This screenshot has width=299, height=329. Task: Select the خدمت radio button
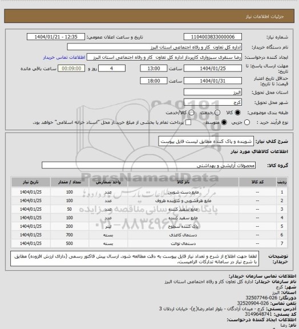pyautogui.click(x=217, y=113)
